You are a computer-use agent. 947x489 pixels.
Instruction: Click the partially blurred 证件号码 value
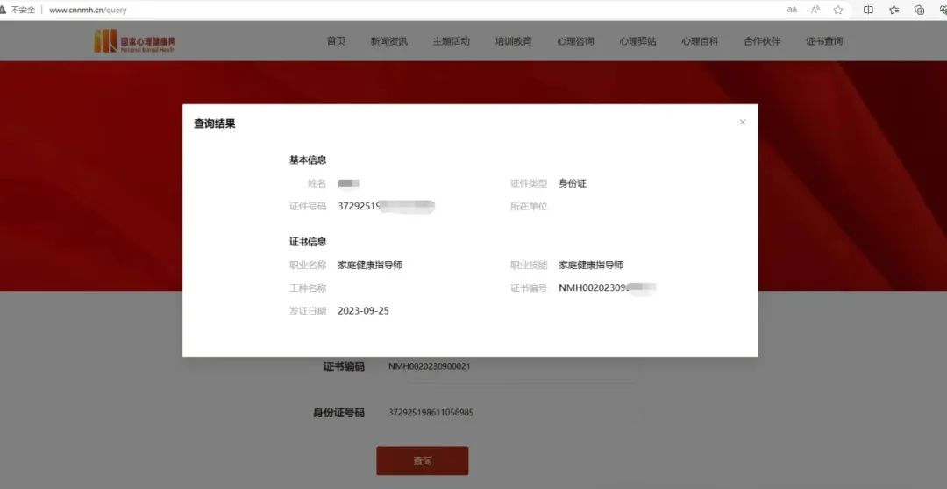click(387, 207)
